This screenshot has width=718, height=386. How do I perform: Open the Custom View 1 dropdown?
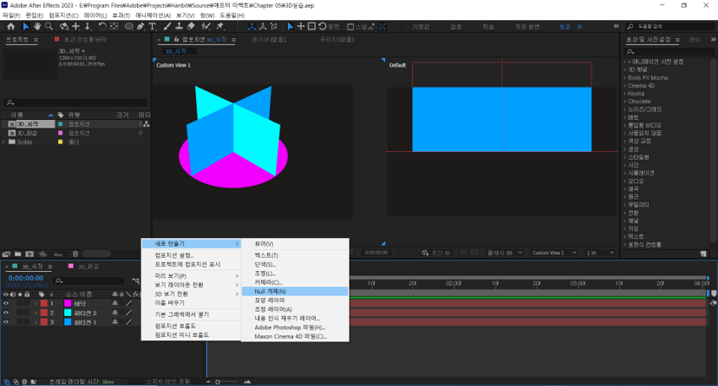(x=554, y=253)
